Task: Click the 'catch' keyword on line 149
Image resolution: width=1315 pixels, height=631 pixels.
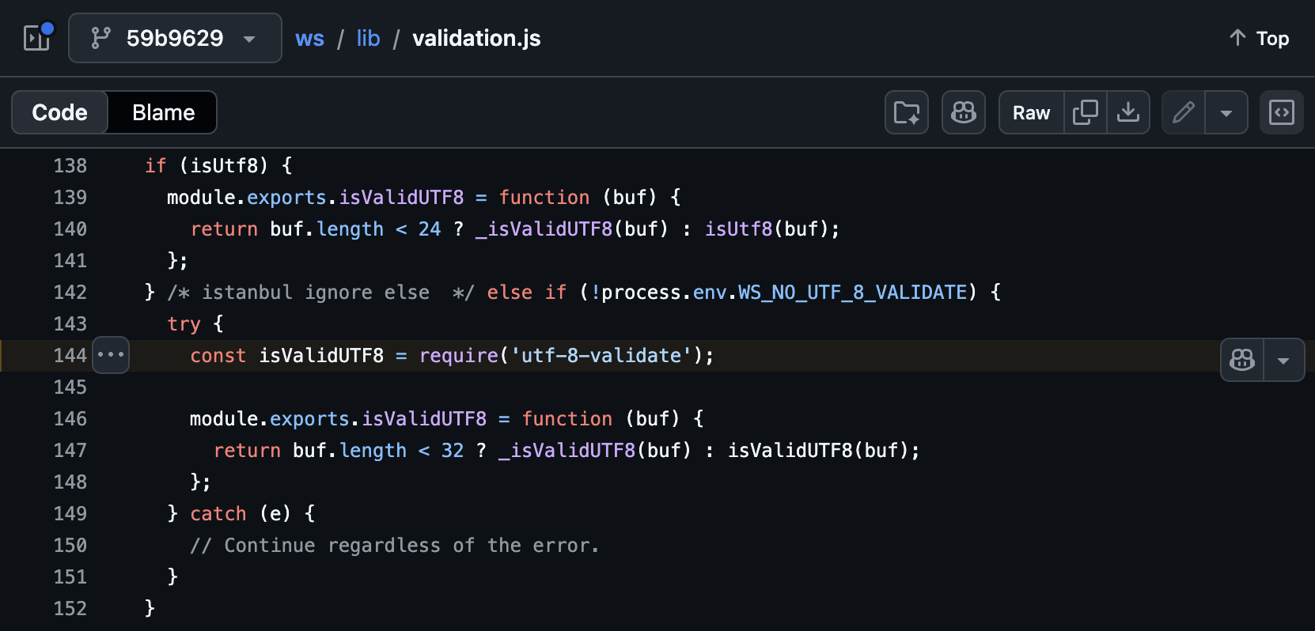Action: pyautogui.click(x=218, y=513)
